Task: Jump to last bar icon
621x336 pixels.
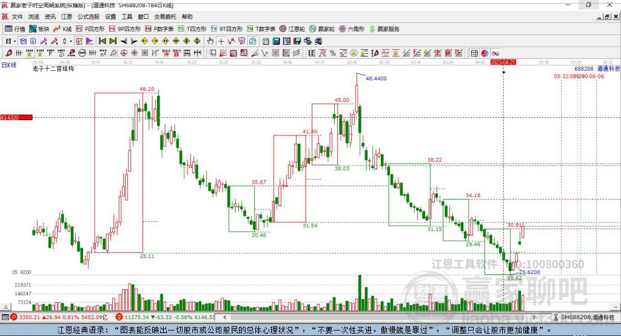Action: tap(113, 41)
